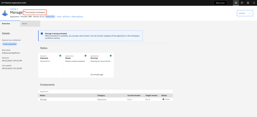The height and width of the screenshot is (117, 257).
Task: Click the Access dependent entitlement tag
Action: coord(10,44)
